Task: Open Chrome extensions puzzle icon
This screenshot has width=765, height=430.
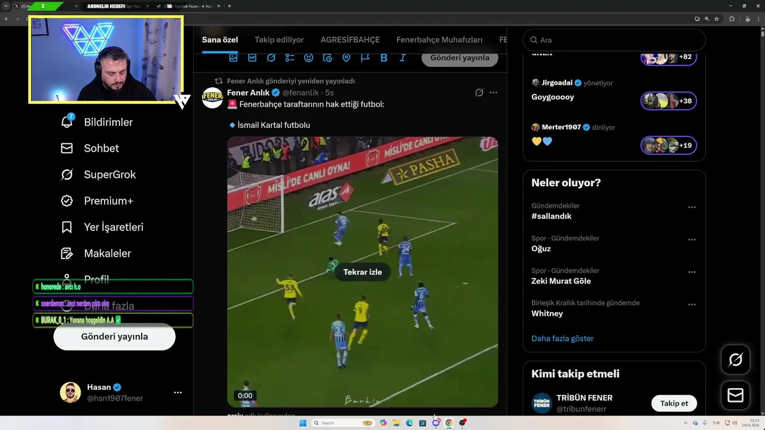Action: [732, 19]
